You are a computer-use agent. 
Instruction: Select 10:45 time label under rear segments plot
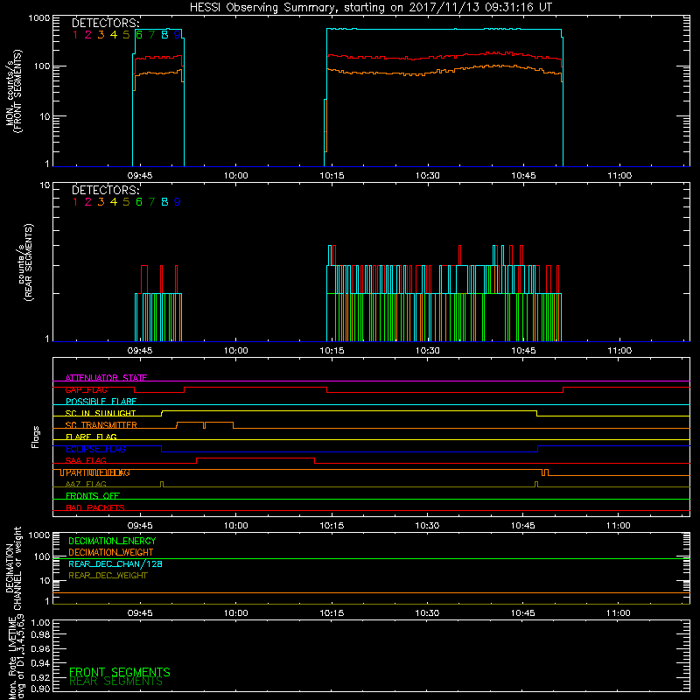pyautogui.click(x=523, y=351)
